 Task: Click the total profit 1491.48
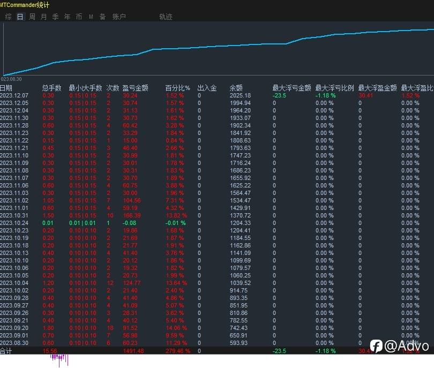coord(133,351)
